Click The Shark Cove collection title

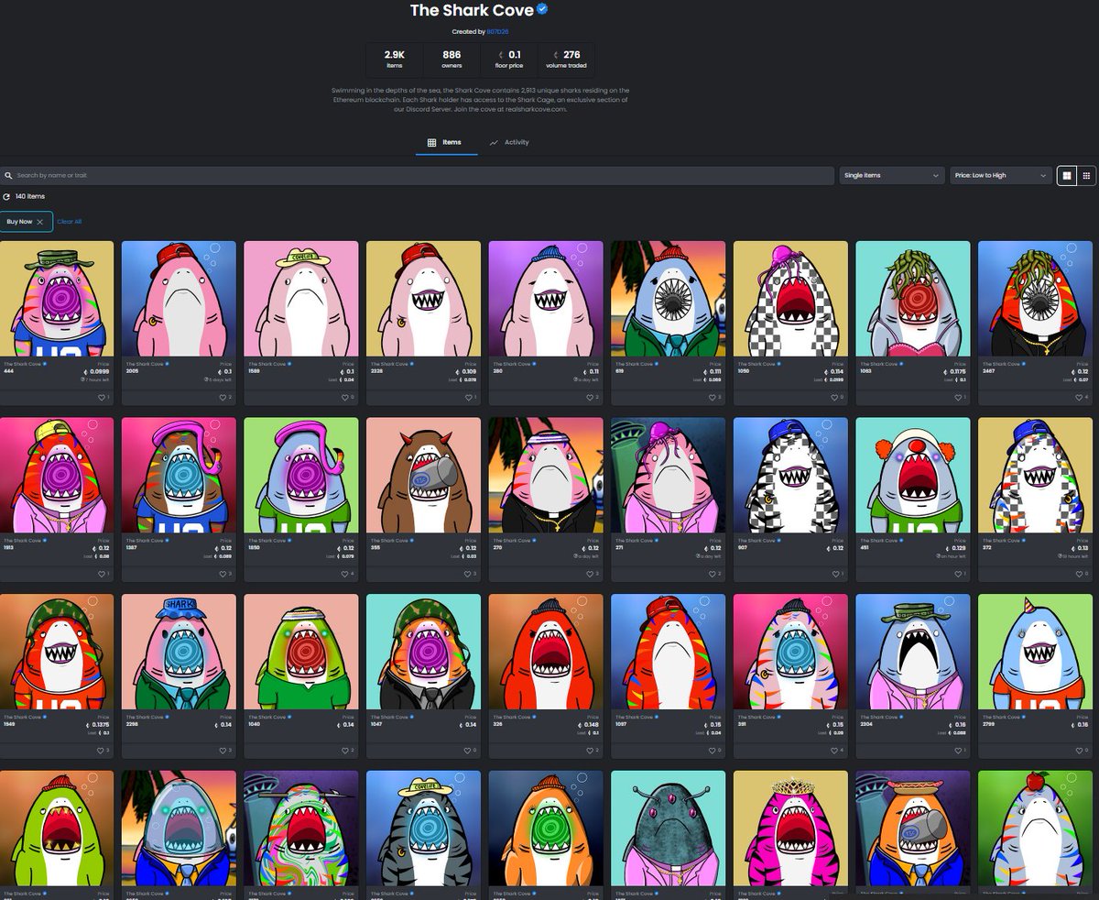(x=472, y=10)
